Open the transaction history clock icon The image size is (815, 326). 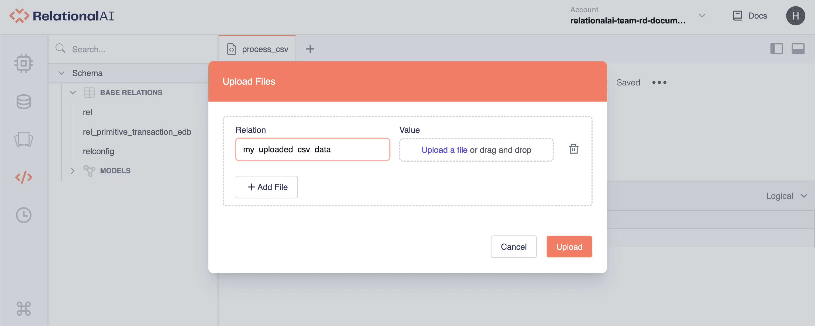click(x=24, y=215)
